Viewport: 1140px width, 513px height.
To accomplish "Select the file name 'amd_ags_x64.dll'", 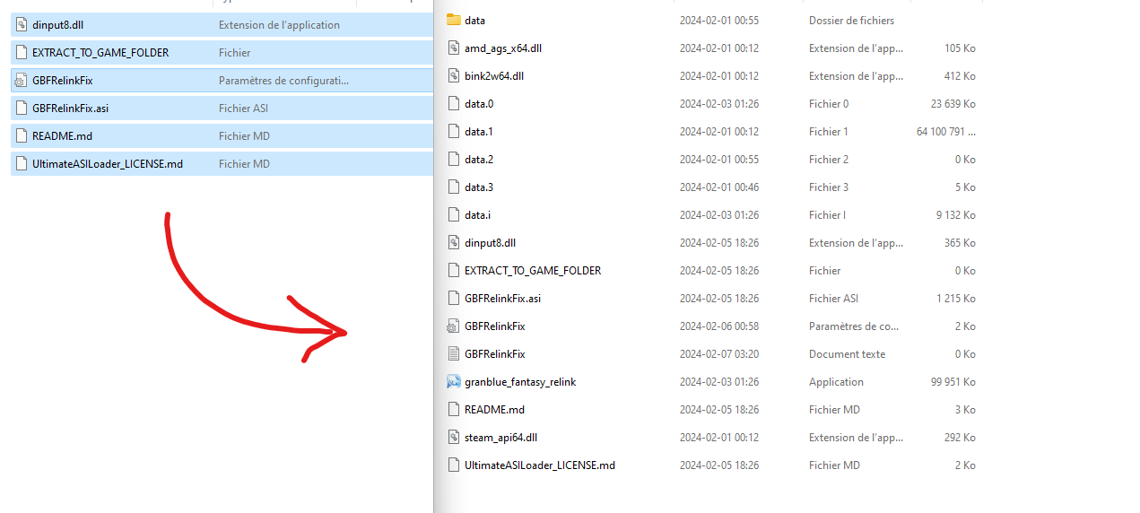I will [x=503, y=48].
